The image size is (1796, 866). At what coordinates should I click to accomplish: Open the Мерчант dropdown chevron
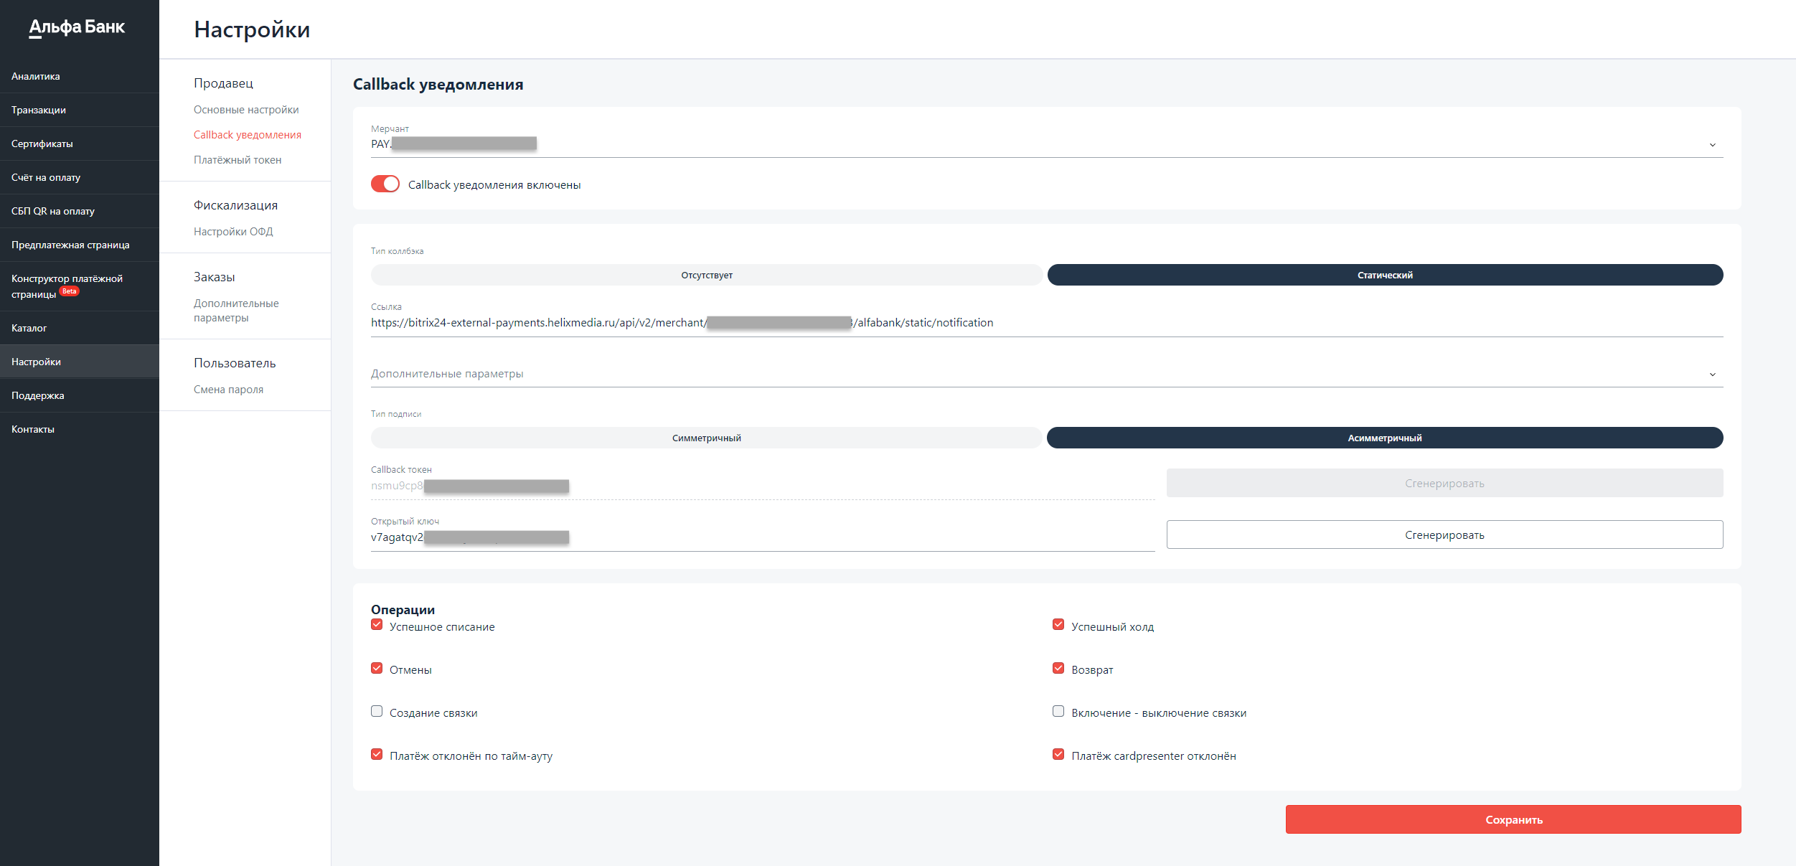tap(1712, 145)
